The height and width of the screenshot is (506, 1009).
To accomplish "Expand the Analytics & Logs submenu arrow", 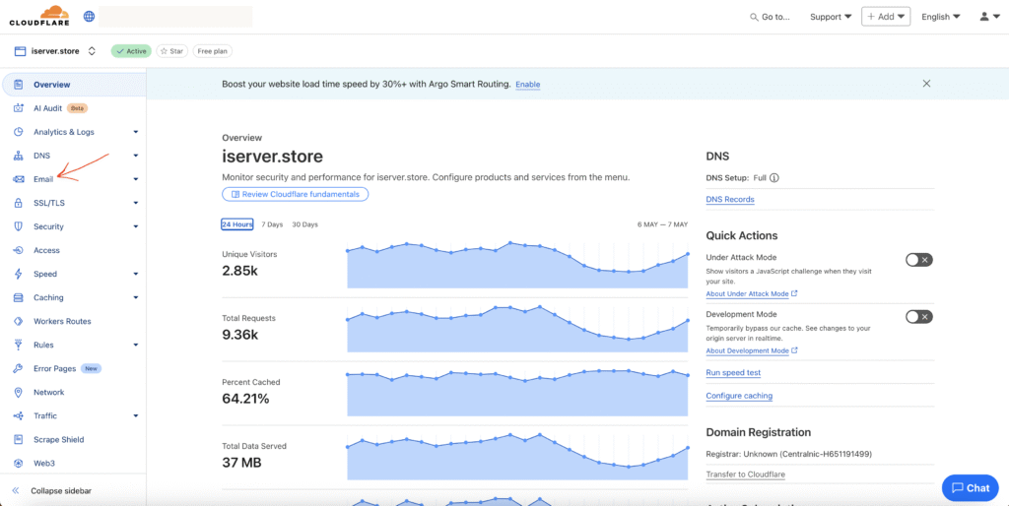I will click(136, 132).
